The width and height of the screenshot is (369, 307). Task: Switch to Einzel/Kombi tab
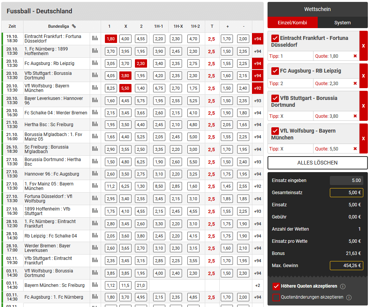(293, 22)
